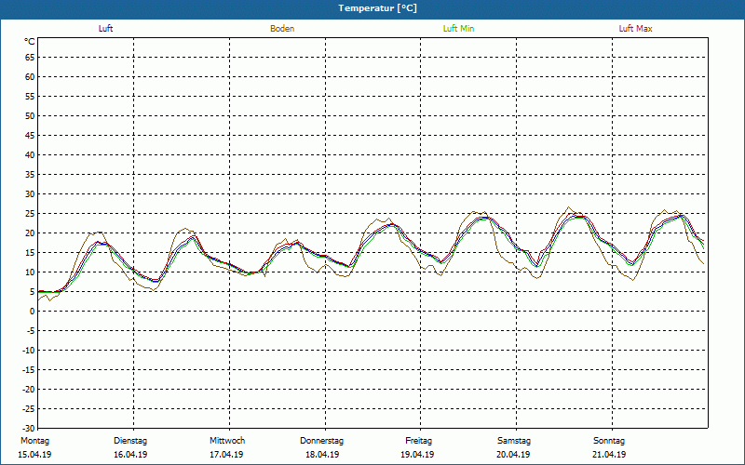Click the 50 y-axis value
The image size is (745, 465).
30,116
